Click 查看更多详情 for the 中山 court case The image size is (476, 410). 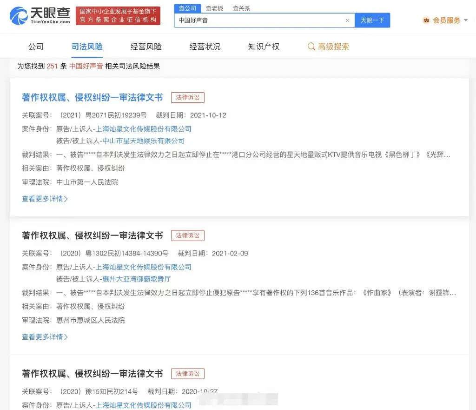(45, 199)
